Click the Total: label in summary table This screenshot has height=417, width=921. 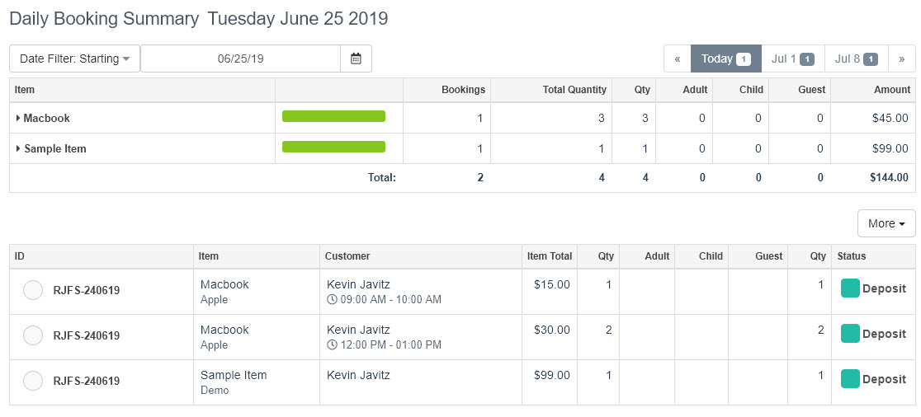(382, 177)
